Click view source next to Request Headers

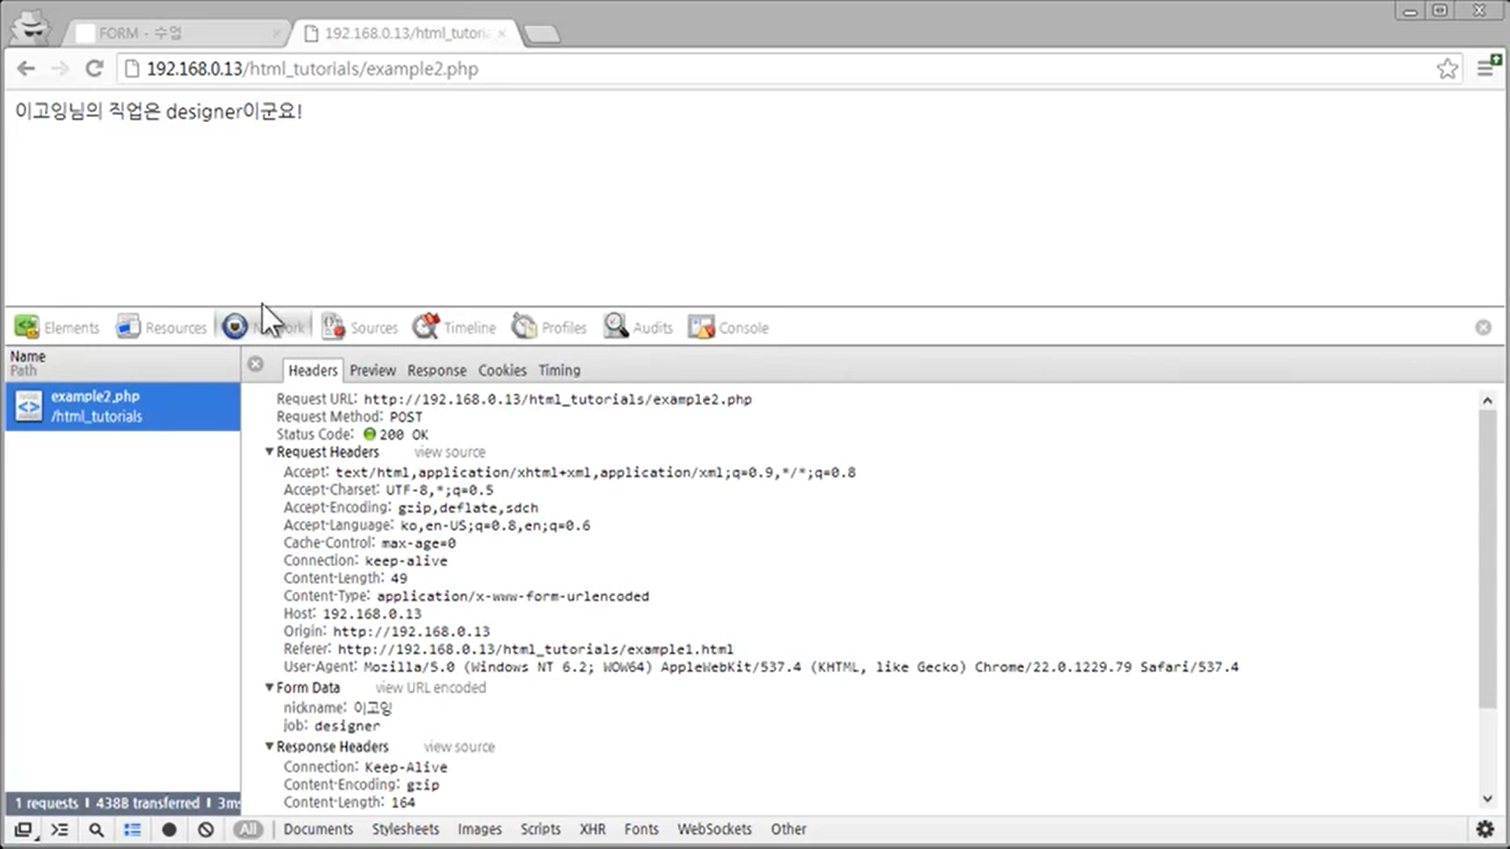click(x=450, y=453)
